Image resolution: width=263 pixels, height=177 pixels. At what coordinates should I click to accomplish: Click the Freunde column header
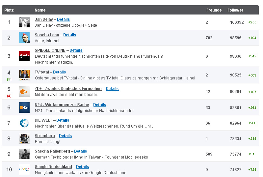click(214, 10)
